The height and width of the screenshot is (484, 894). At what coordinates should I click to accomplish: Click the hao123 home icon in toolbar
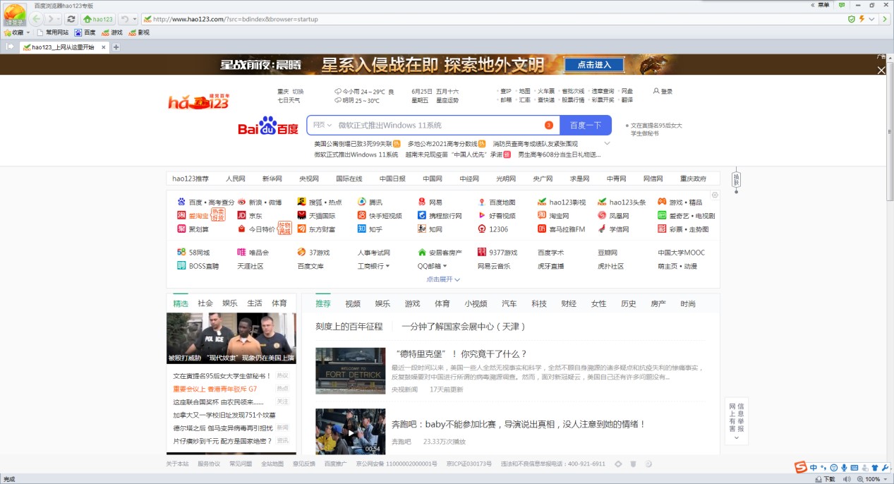pos(98,19)
